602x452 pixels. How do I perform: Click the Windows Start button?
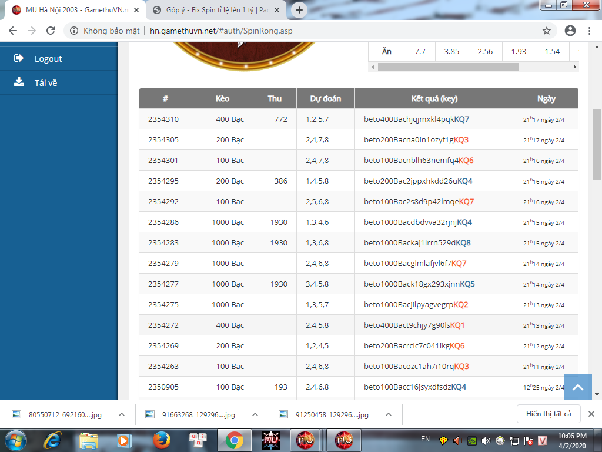(15, 440)
